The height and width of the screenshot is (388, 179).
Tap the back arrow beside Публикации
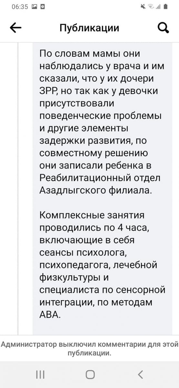coord(16,28)
